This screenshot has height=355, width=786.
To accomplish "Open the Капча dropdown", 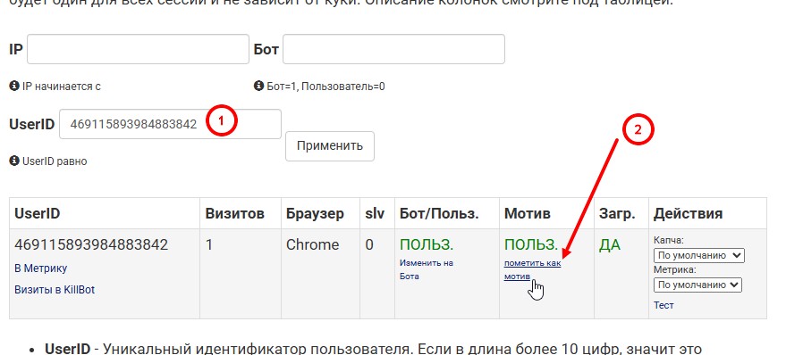I will click(699, 255).
